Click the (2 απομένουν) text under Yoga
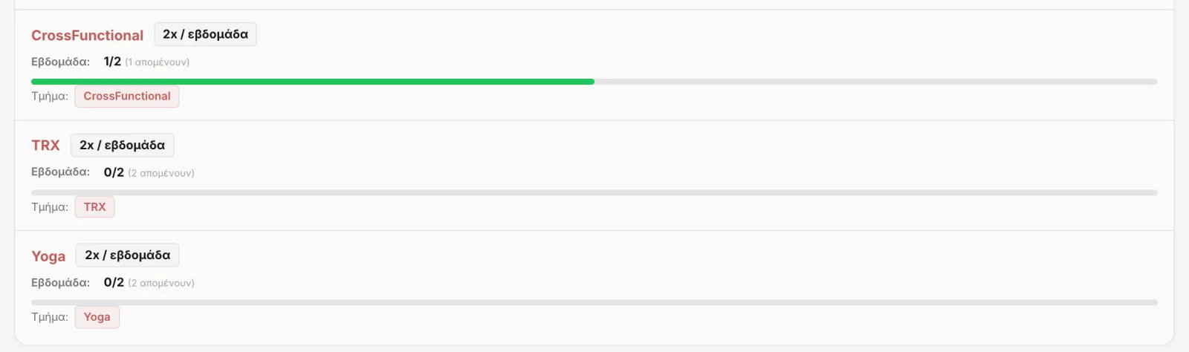This screenshot has height=352, width=1189. point(161,283)
